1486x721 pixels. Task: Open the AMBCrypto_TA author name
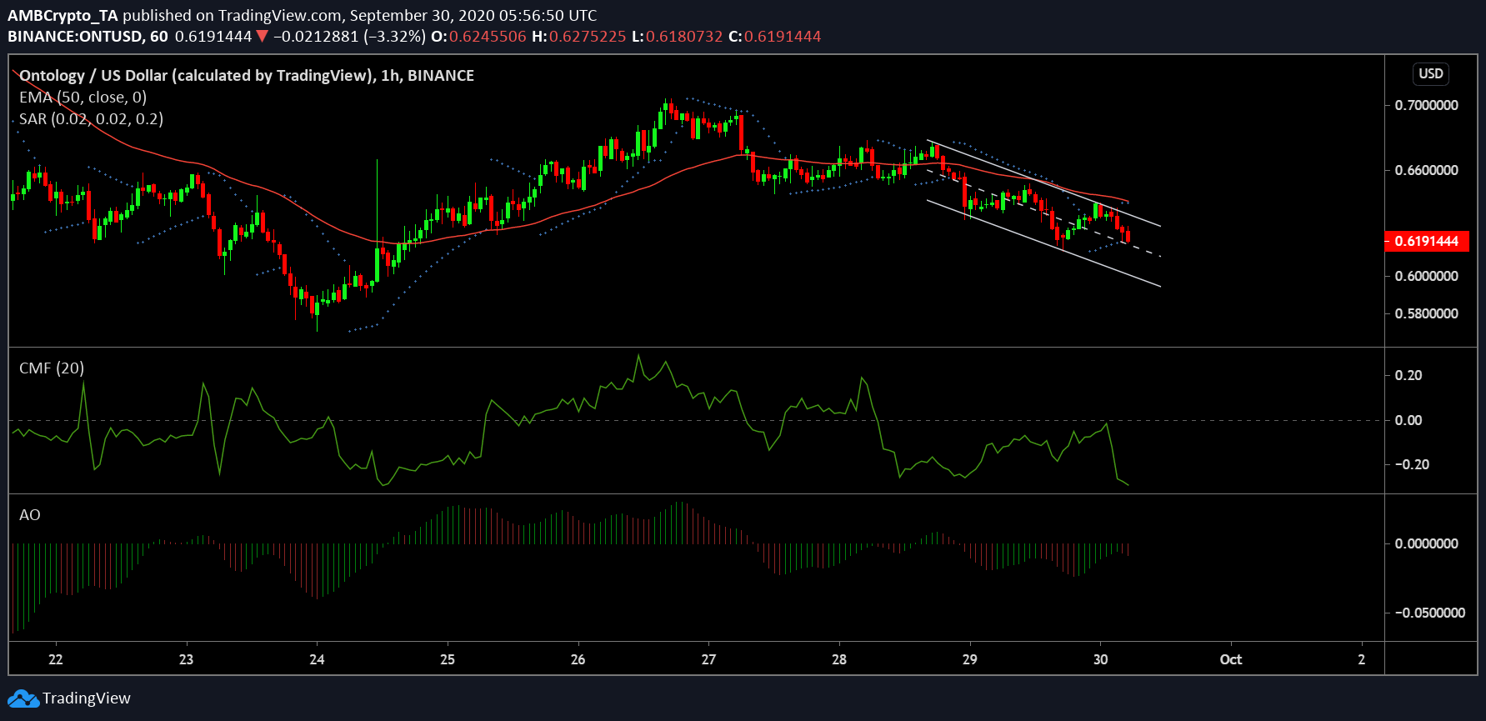coord(63,15)
